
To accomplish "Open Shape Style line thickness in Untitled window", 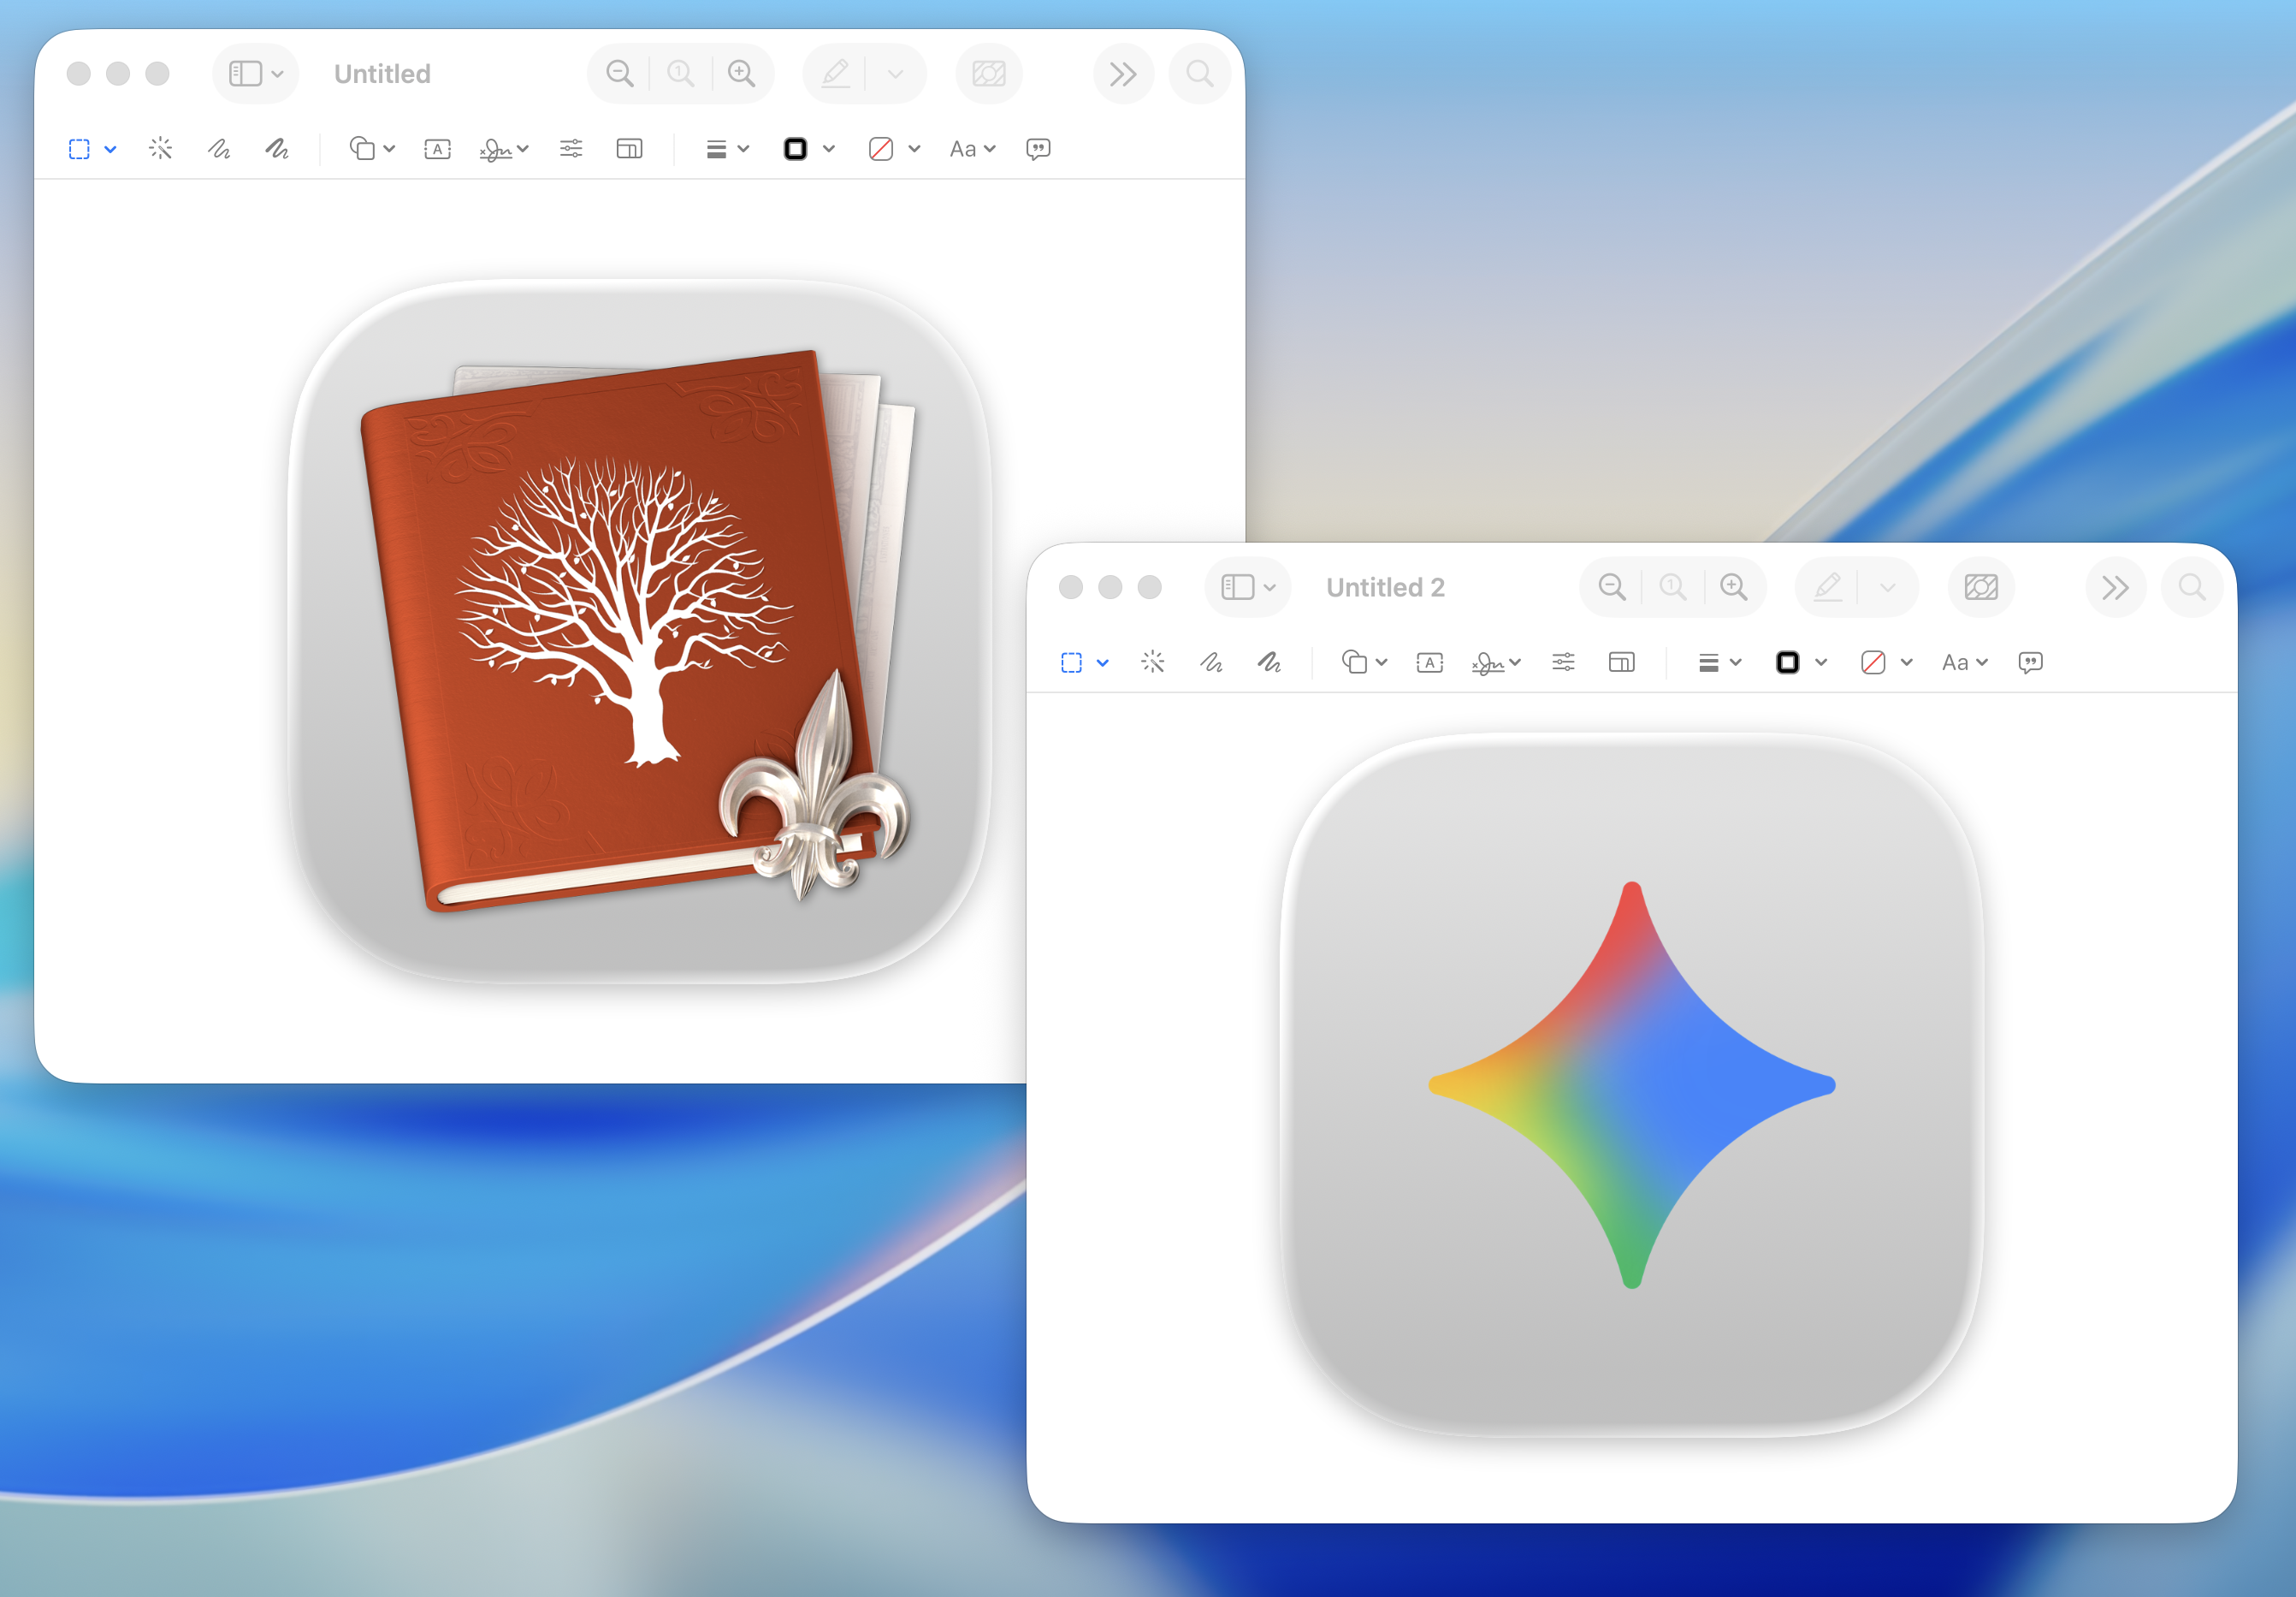I will pos(716,149).
